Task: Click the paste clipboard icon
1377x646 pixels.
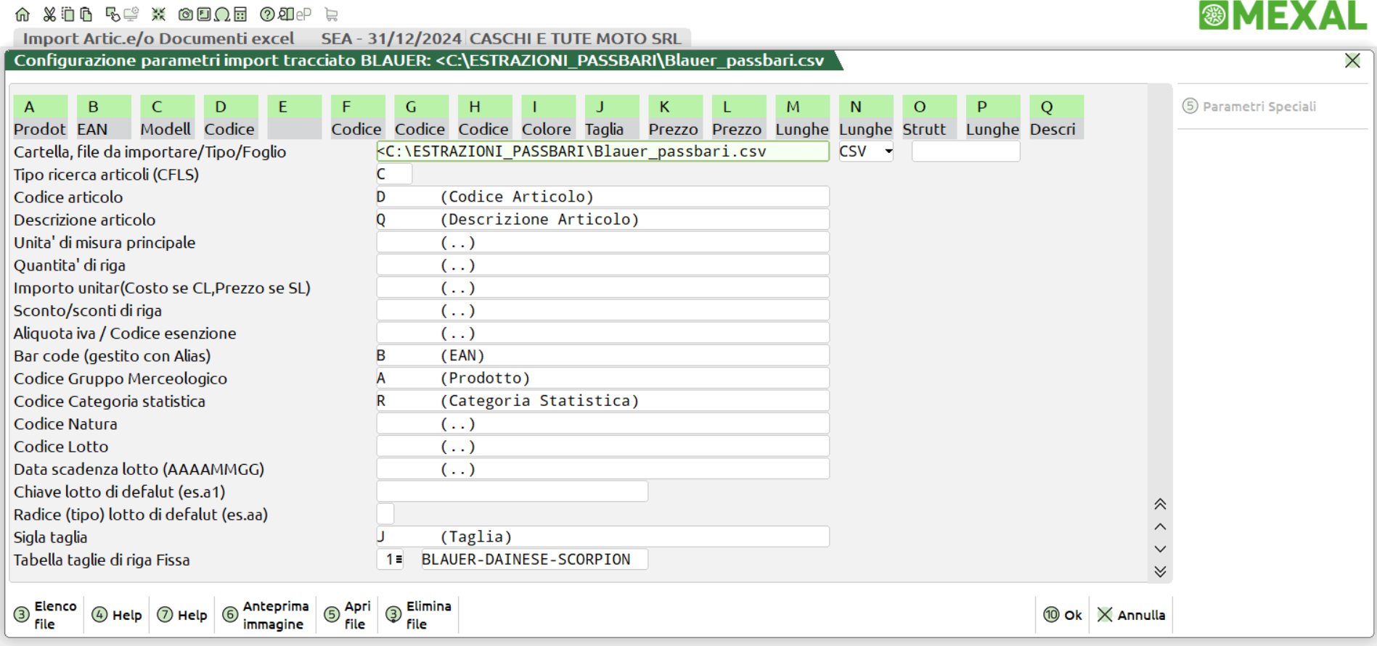Action: [86, 15]
